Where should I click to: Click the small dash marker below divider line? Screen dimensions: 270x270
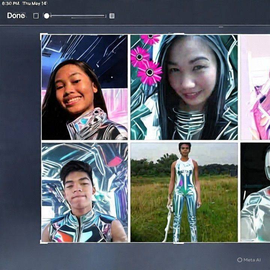pyautogui.click(x=221, y=27)
